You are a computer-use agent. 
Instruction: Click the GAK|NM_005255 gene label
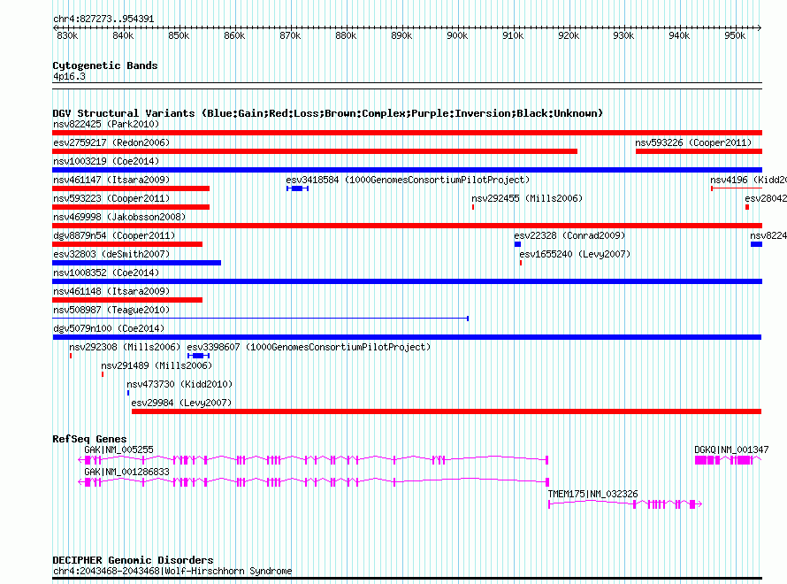(119, 450)
